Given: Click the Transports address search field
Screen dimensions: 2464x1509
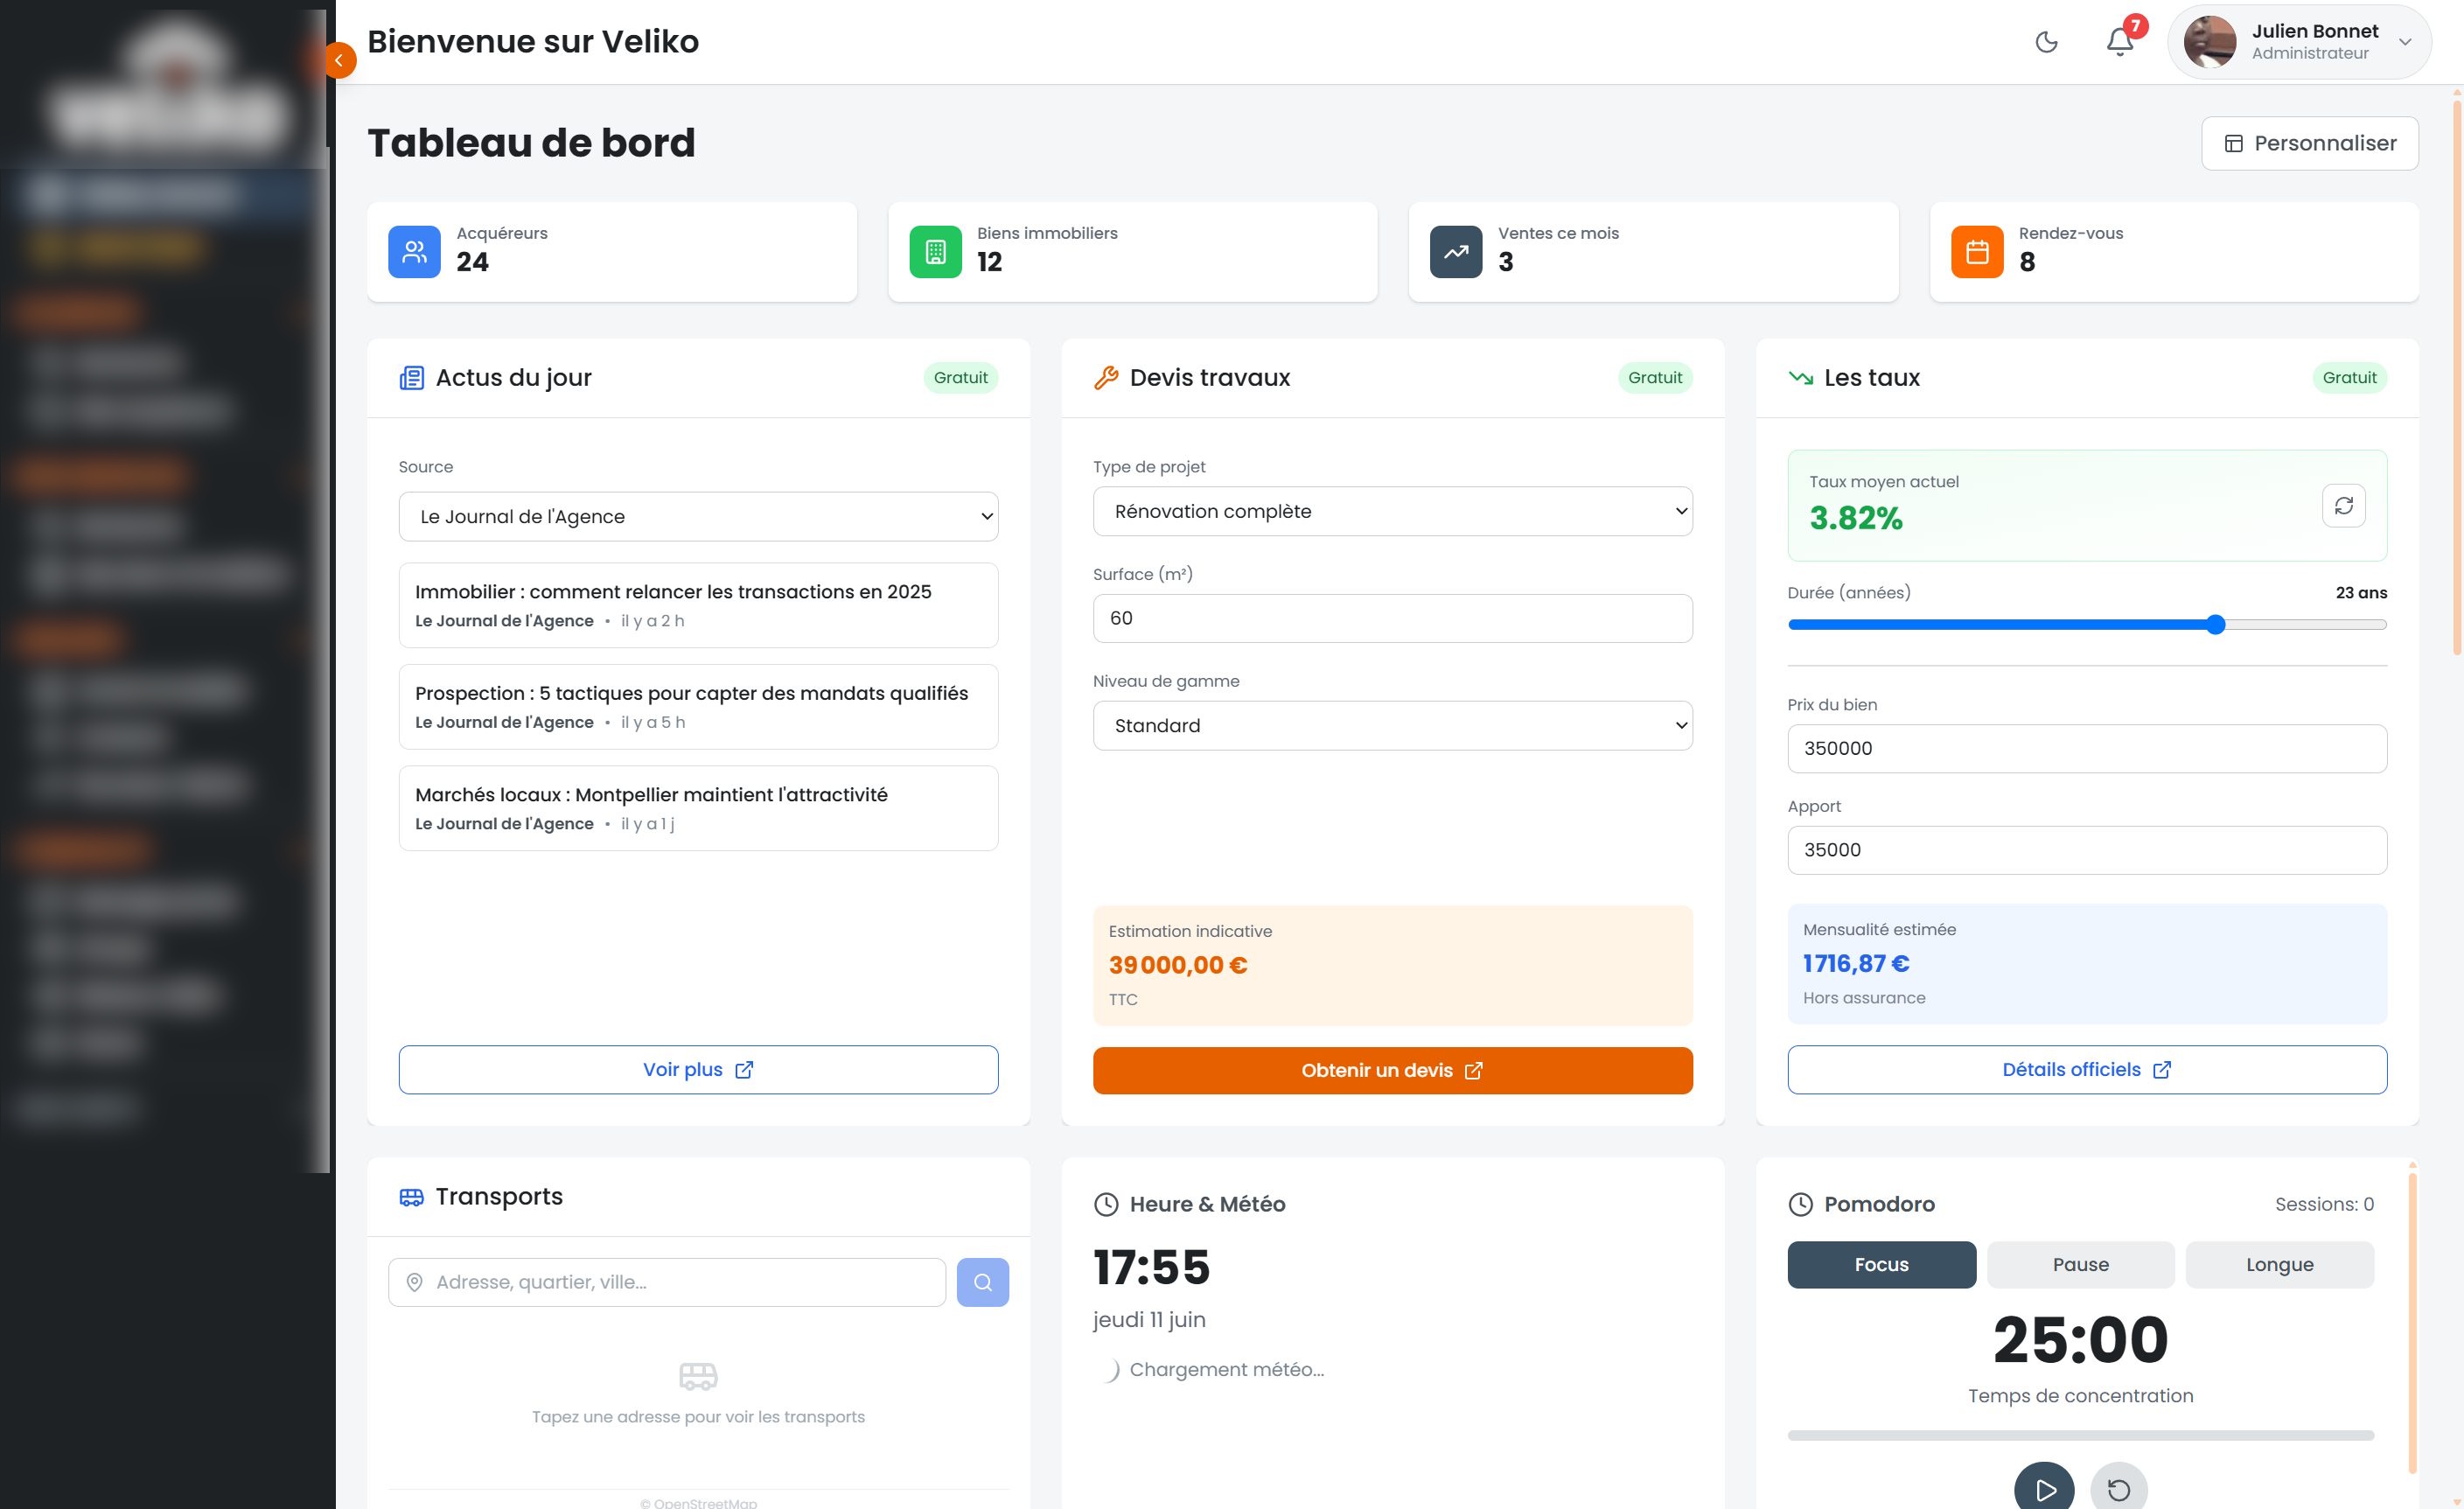Looking at the screenshot, I should click(666, 1282).
